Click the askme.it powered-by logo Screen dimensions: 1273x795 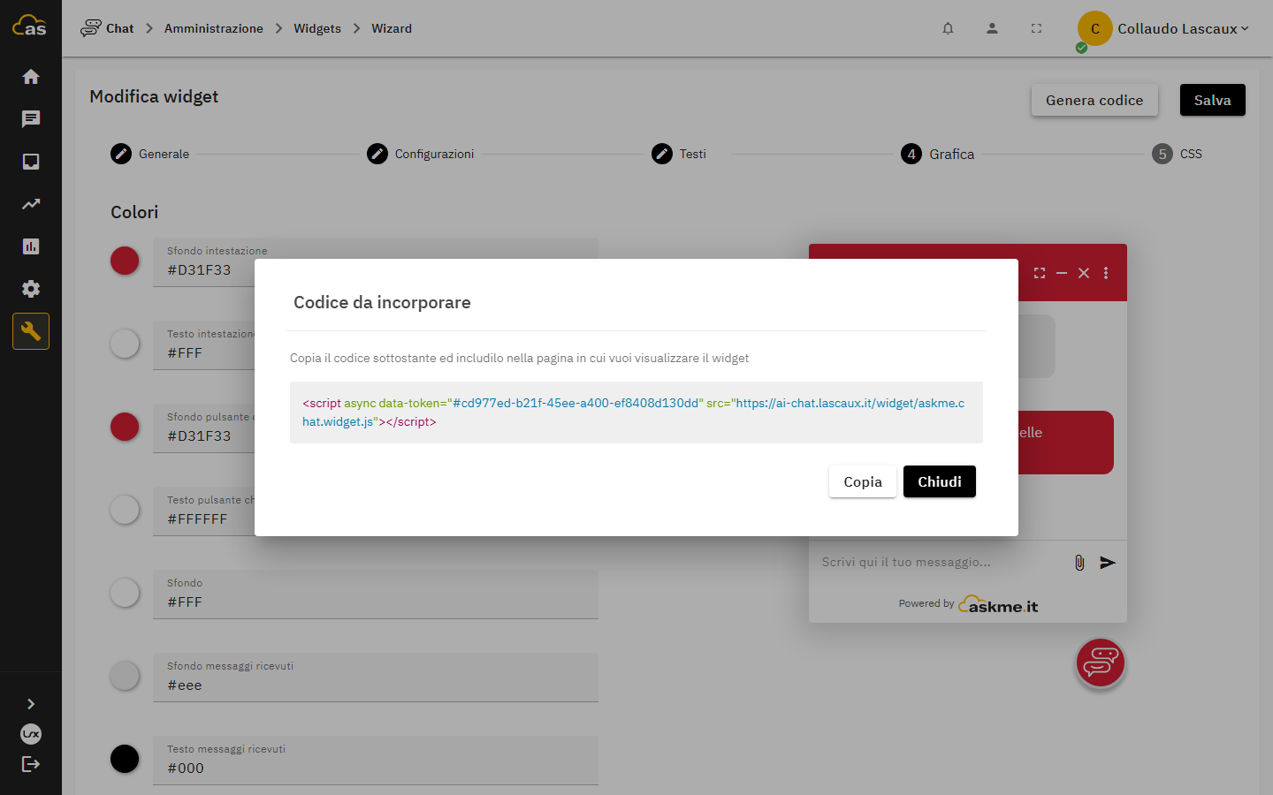point(998,605)
